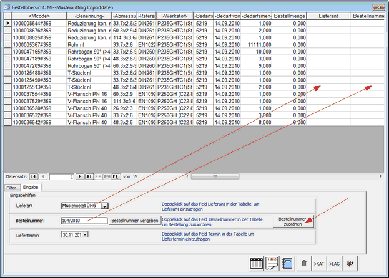The image size is (389, 278).
Task: Click the Bestellnummer vergeben button
Action: 134,220
